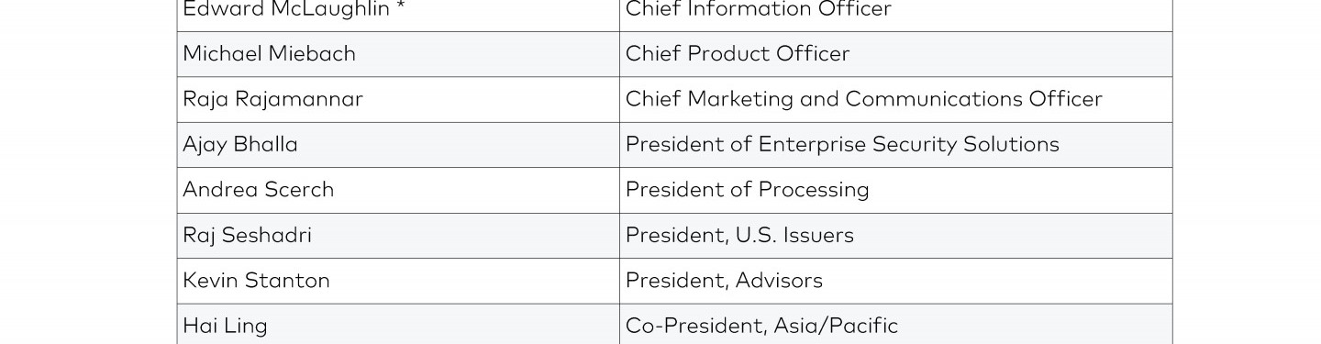Click the Ajay Bhalla name
The image size is (1321, 344).
point(240,145)
